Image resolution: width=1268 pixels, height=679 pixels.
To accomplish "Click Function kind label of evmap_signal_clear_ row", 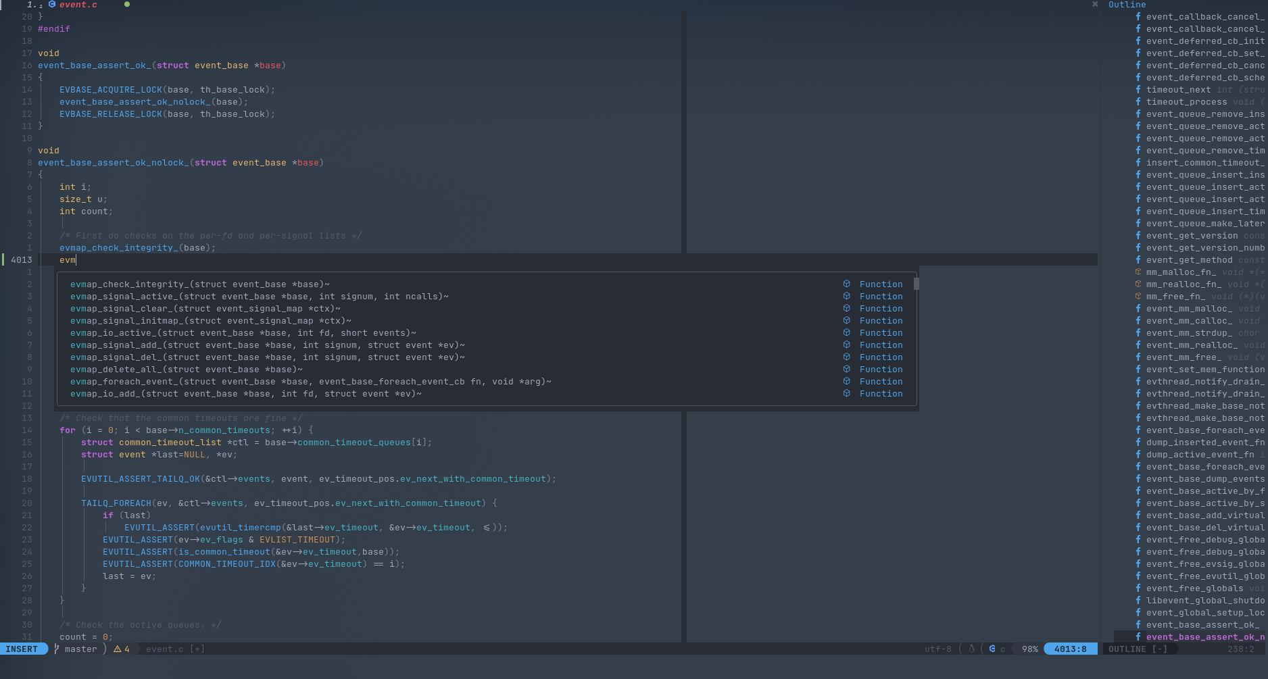I will [881, 309].
